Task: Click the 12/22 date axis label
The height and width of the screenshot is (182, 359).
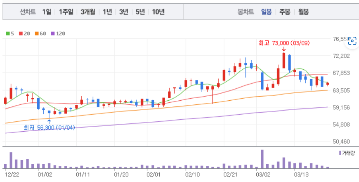Action: 12,175
